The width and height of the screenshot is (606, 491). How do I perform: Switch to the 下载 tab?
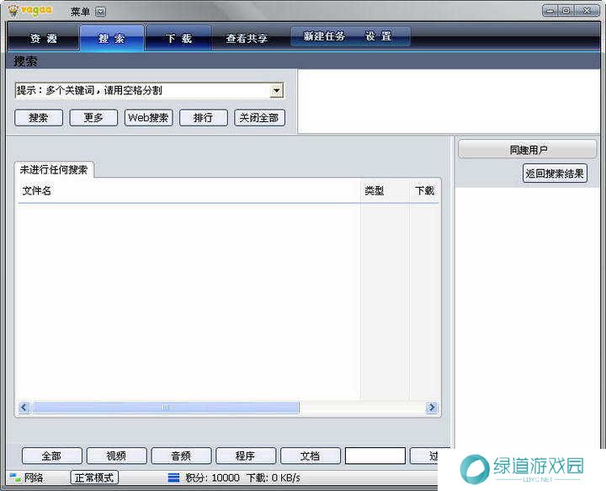click(x=178, y=38)
